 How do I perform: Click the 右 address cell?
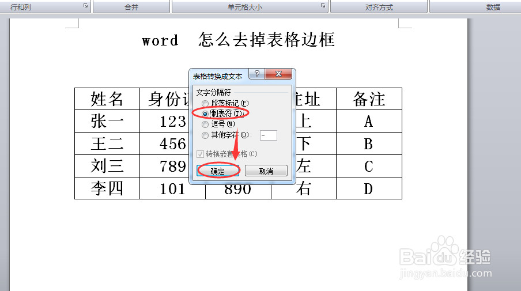point(304,188)
